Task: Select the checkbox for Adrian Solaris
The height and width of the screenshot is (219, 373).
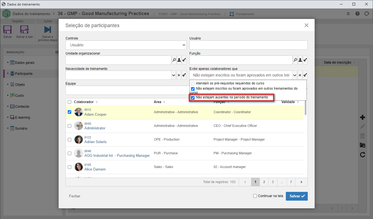Action: (69, 140)
